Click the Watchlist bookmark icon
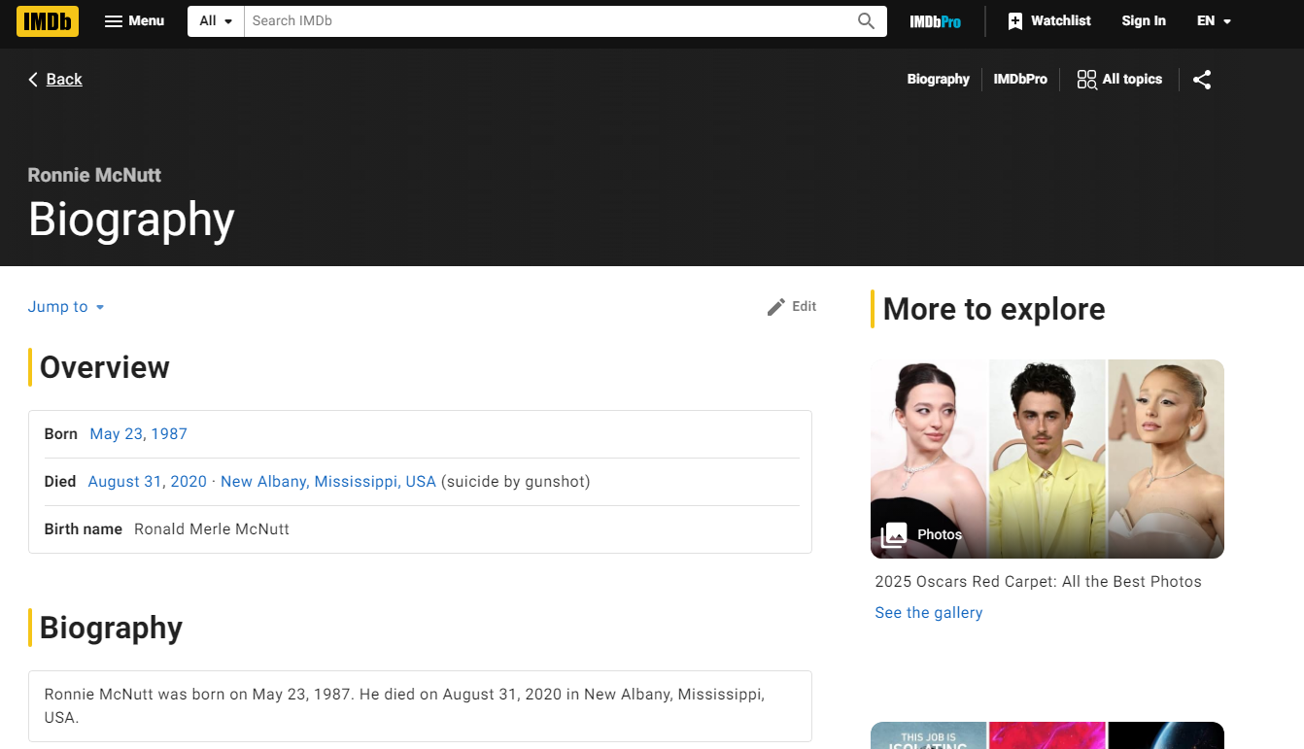 coord(1015,21)
